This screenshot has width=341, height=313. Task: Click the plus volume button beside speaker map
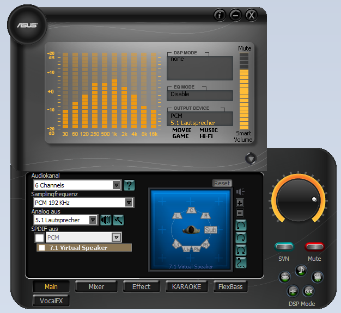[240, 203]
